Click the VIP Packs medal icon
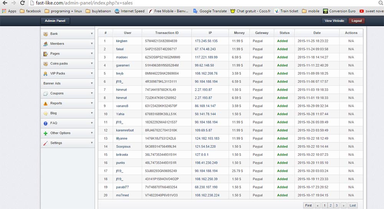 [46, 74]
